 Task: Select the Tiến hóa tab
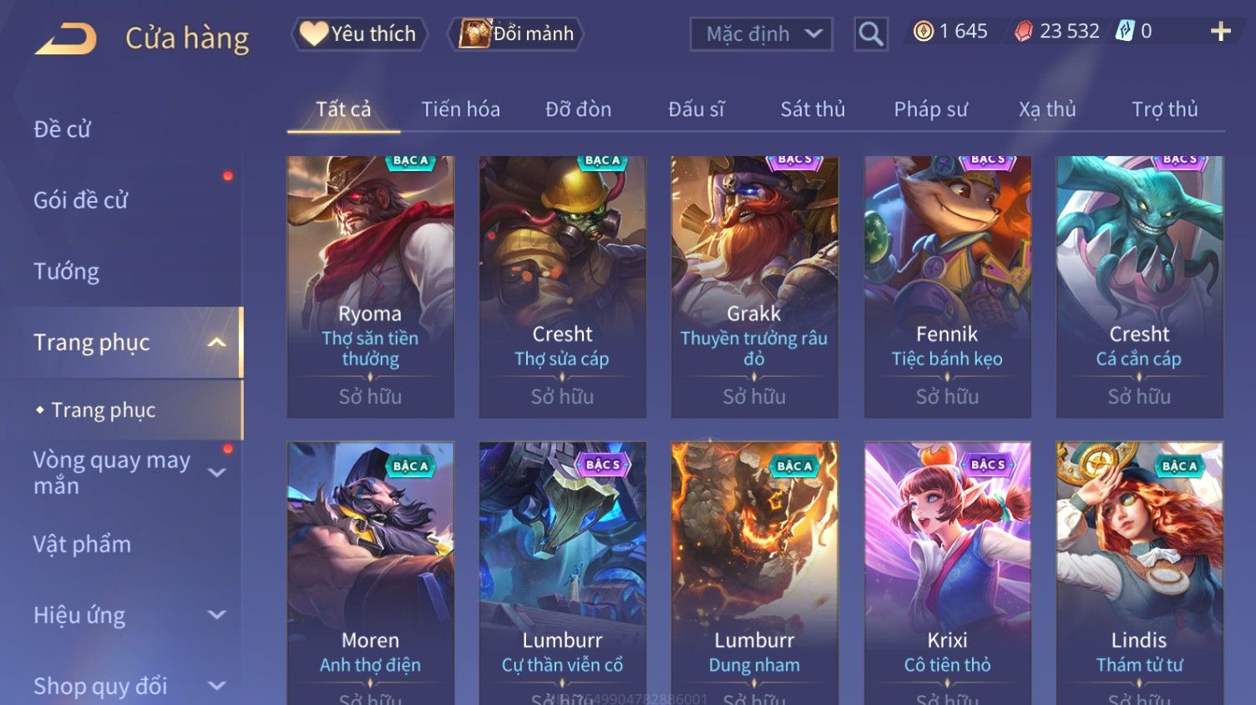point(460,109)
